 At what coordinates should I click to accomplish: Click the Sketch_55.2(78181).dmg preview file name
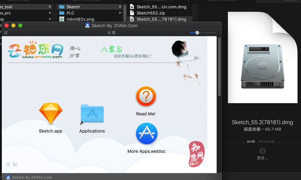click(262, 122)
